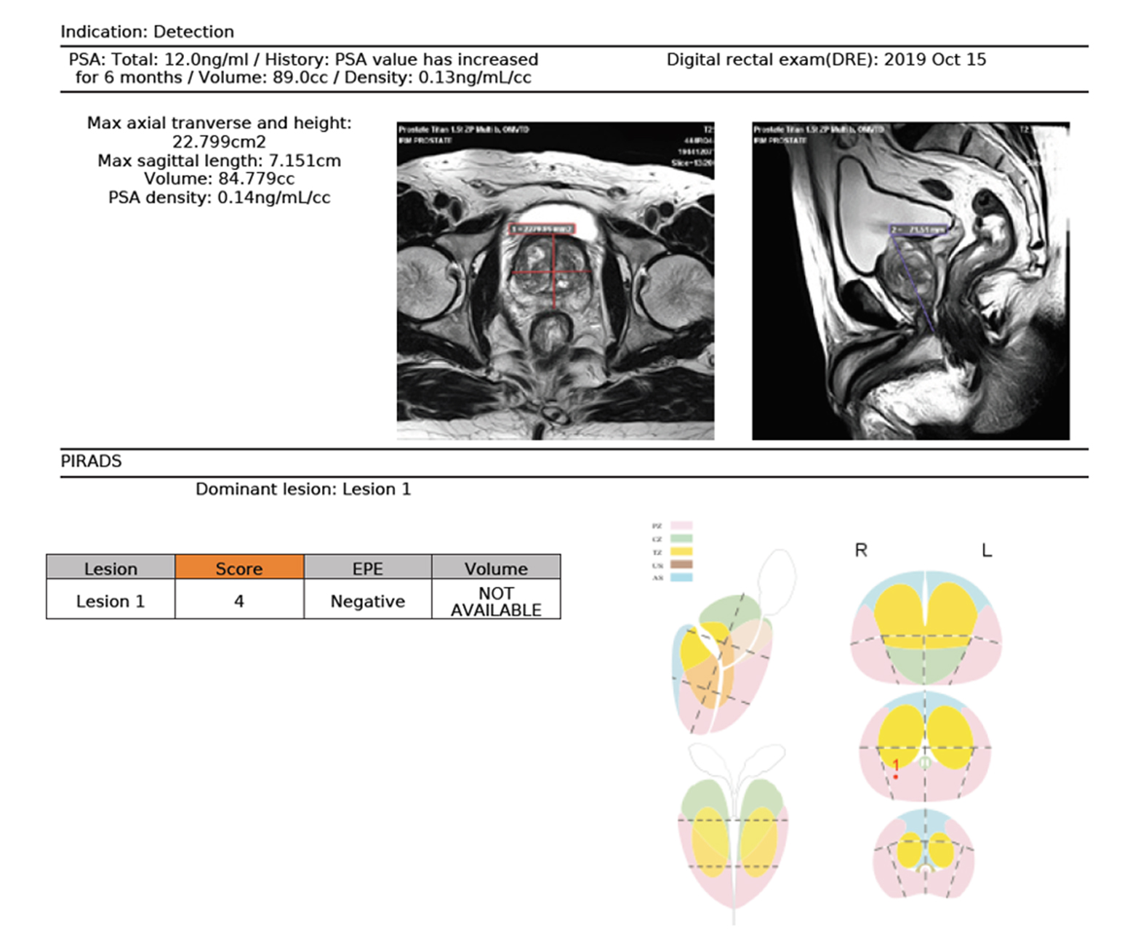The height and width of the screenshot is (930, 1138).
Task: Click the base-level axial sector map
Action: click(x=925, y=628)
